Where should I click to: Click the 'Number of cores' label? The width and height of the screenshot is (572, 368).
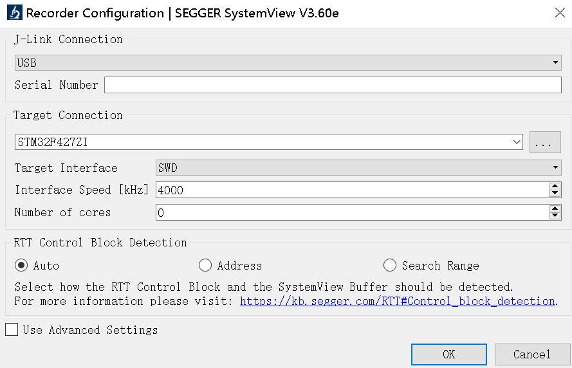click(x=62, y=212)
